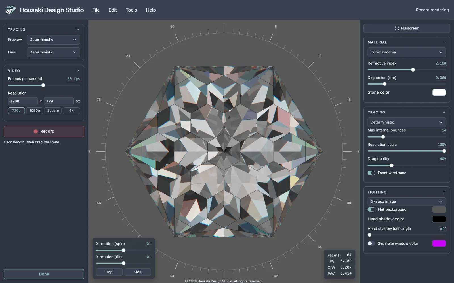Viewport: 454px width, 283px height.
Task: Click the X rotation (spin) slider
Action: [123, 250]
